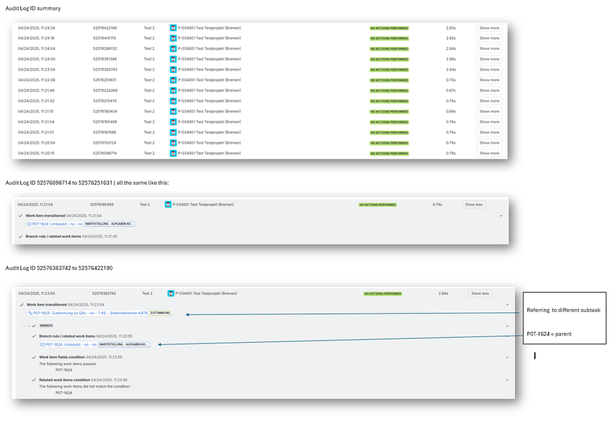Show more for summary log 52576165499
Image resolution: width=615 pixels, height=421 pixels.
click(489, 122)
